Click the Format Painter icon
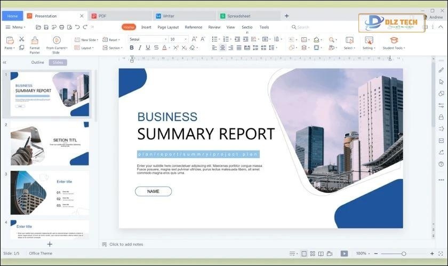 [x=35, y=40]
